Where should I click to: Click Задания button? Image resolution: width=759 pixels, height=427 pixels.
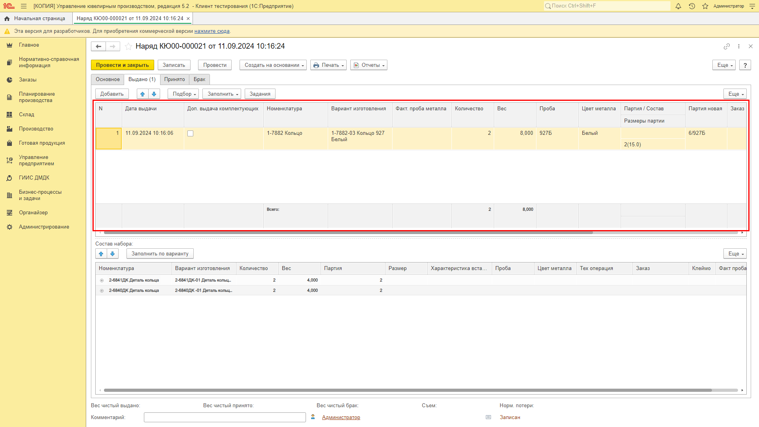[260, 94]
